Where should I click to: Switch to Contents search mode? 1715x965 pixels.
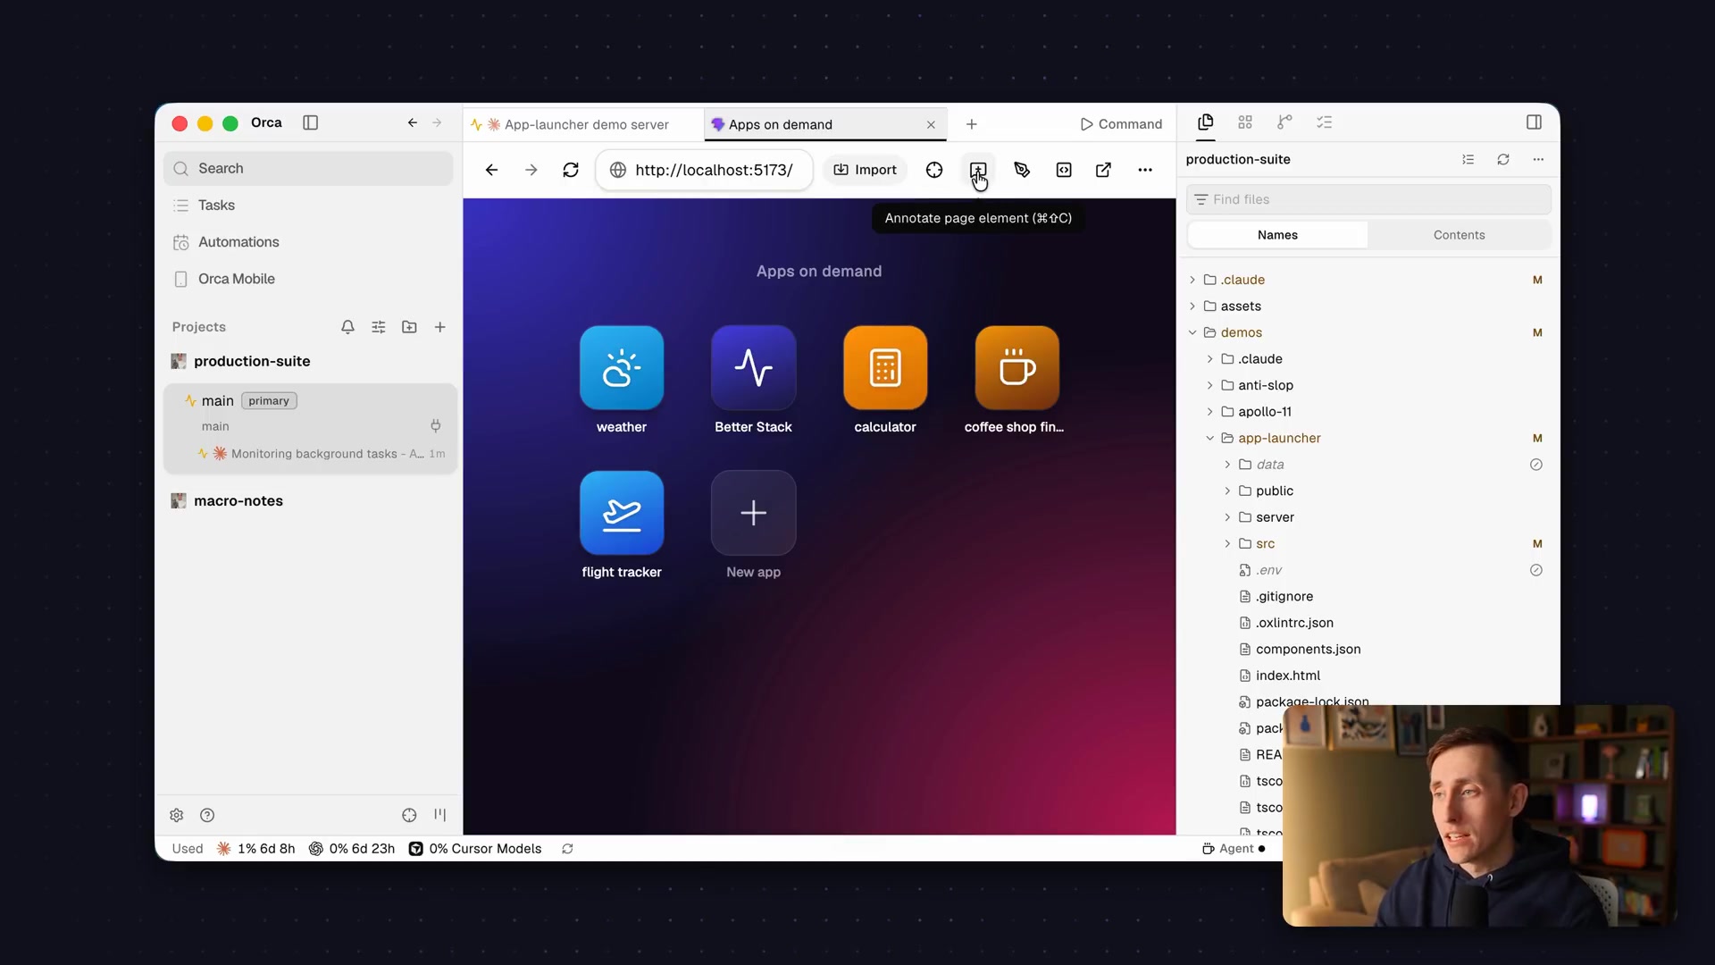click(1459, 235)
